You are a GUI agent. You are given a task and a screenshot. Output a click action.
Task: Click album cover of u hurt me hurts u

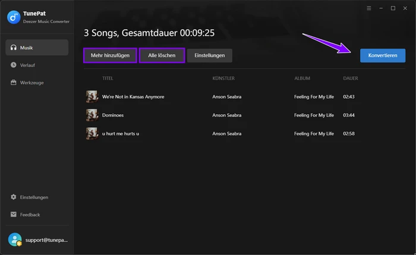pos(92,134)
